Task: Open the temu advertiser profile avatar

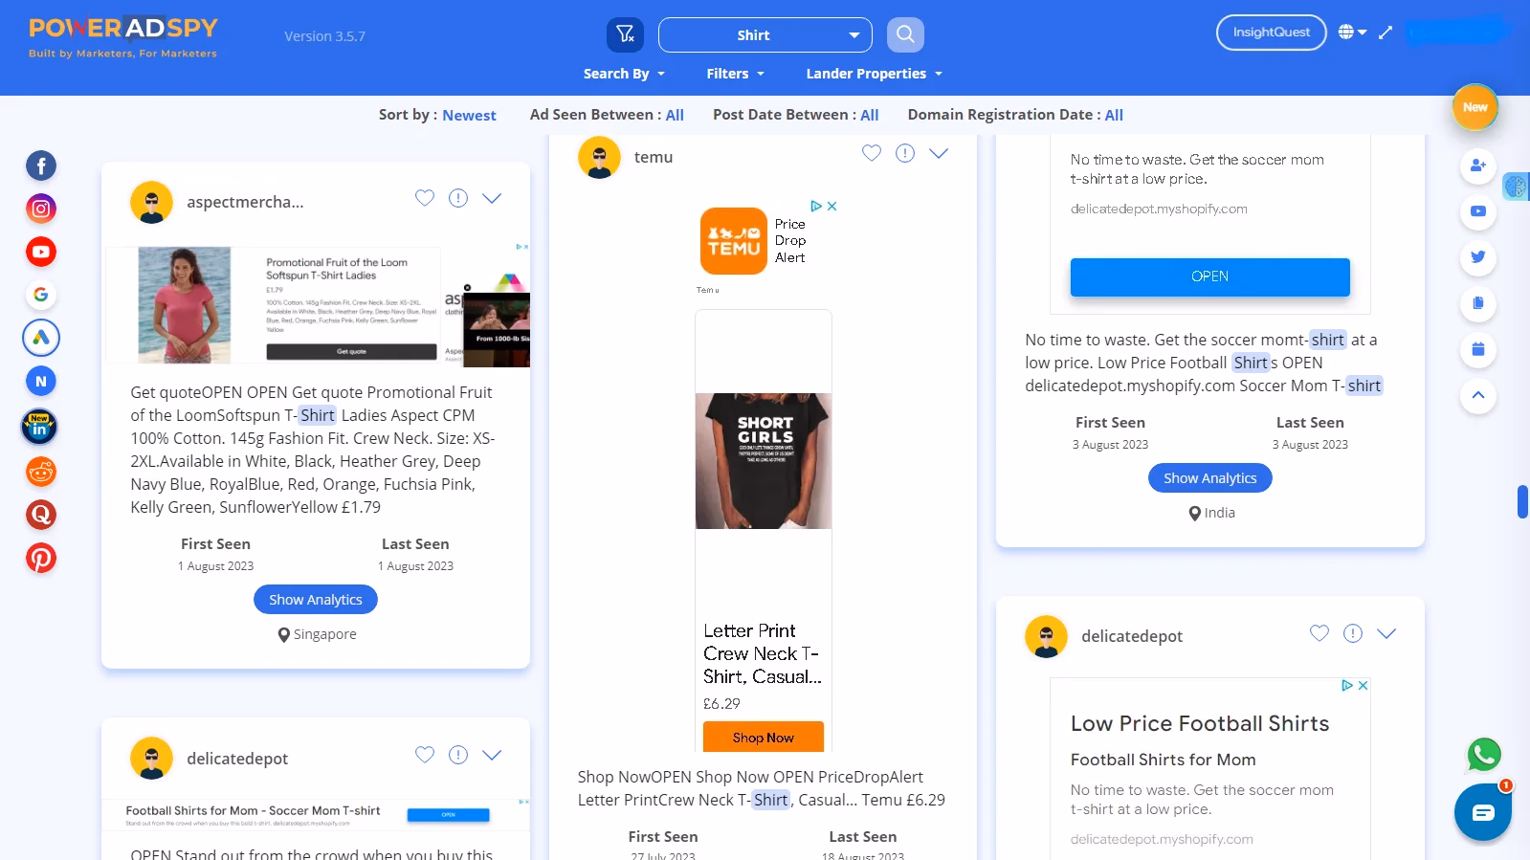Action: [599, 157]
